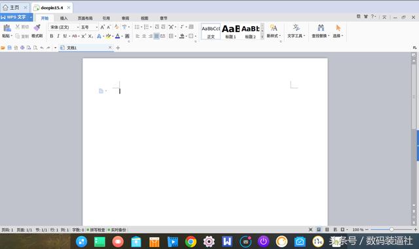
Task: Toggle Bold formatting
Action: pos(52,36)
